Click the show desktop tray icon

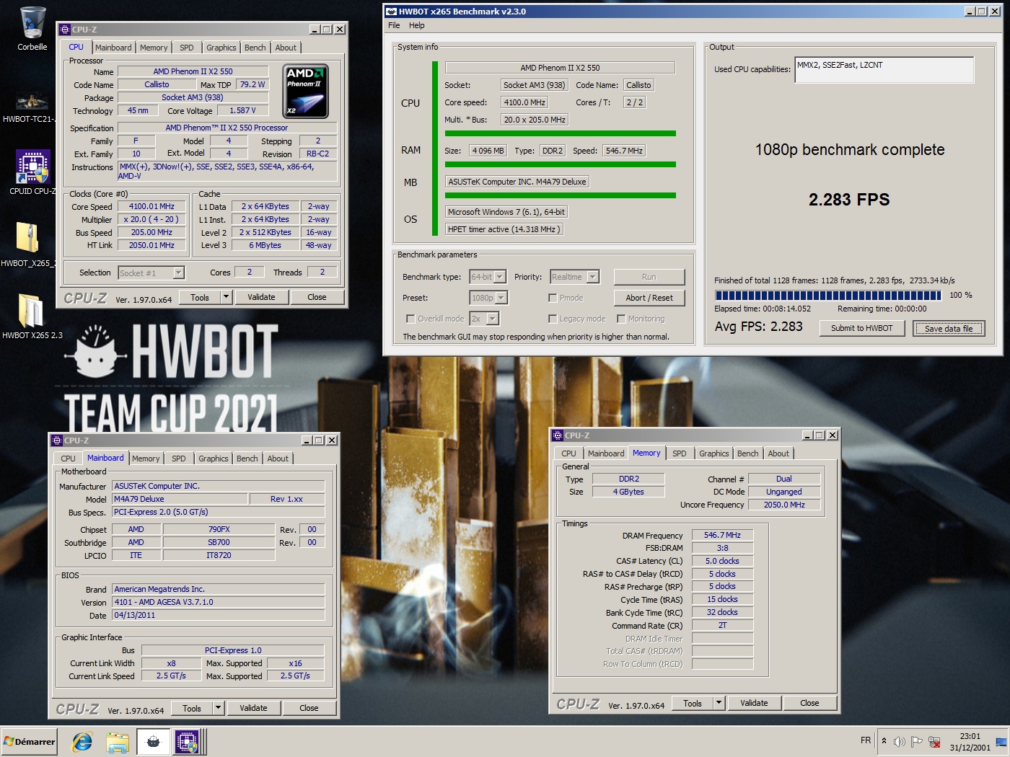(1001, 741)
